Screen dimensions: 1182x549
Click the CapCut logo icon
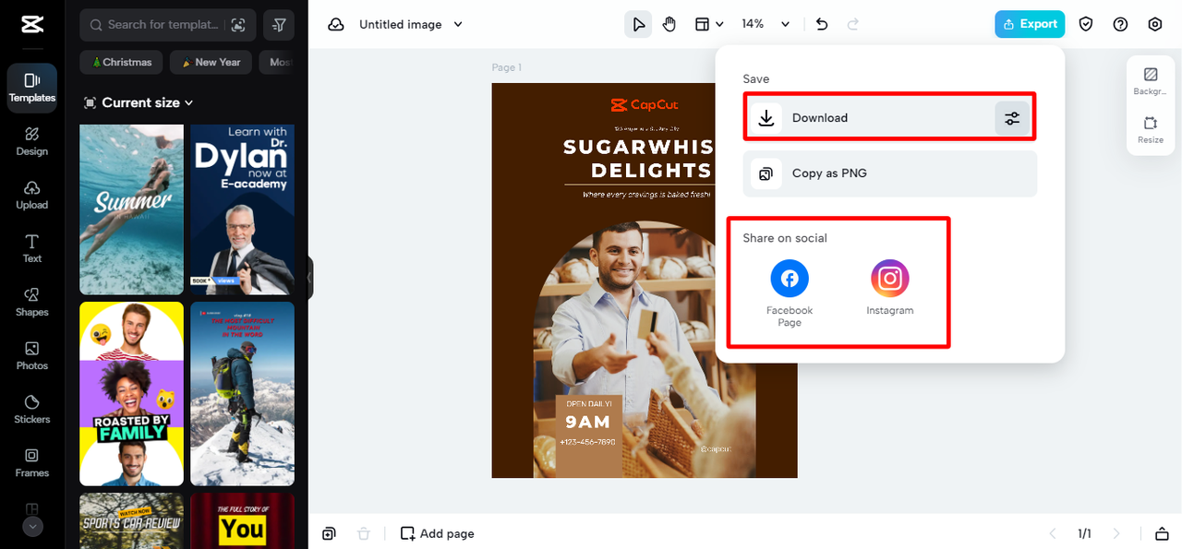(x=32, y=25)
